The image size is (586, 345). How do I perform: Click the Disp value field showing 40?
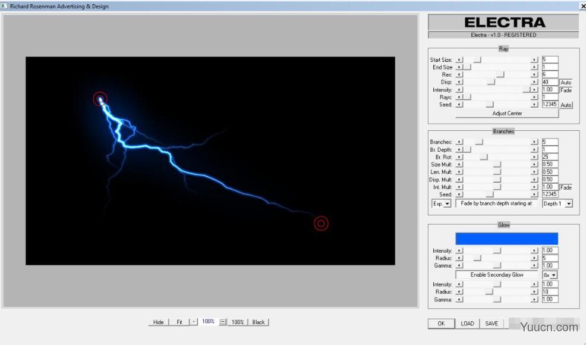550,82
